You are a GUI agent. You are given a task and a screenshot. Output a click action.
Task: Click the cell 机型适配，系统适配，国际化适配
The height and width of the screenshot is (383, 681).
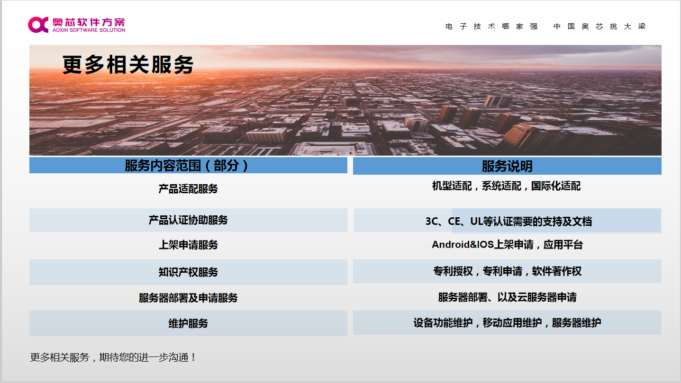pos(507,186)
